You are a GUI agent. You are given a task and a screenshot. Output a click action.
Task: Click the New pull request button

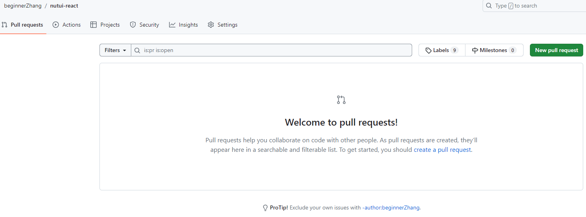click(x=557, y=50)
